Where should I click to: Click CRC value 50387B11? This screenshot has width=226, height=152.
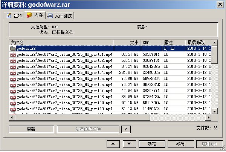(151, 55)
